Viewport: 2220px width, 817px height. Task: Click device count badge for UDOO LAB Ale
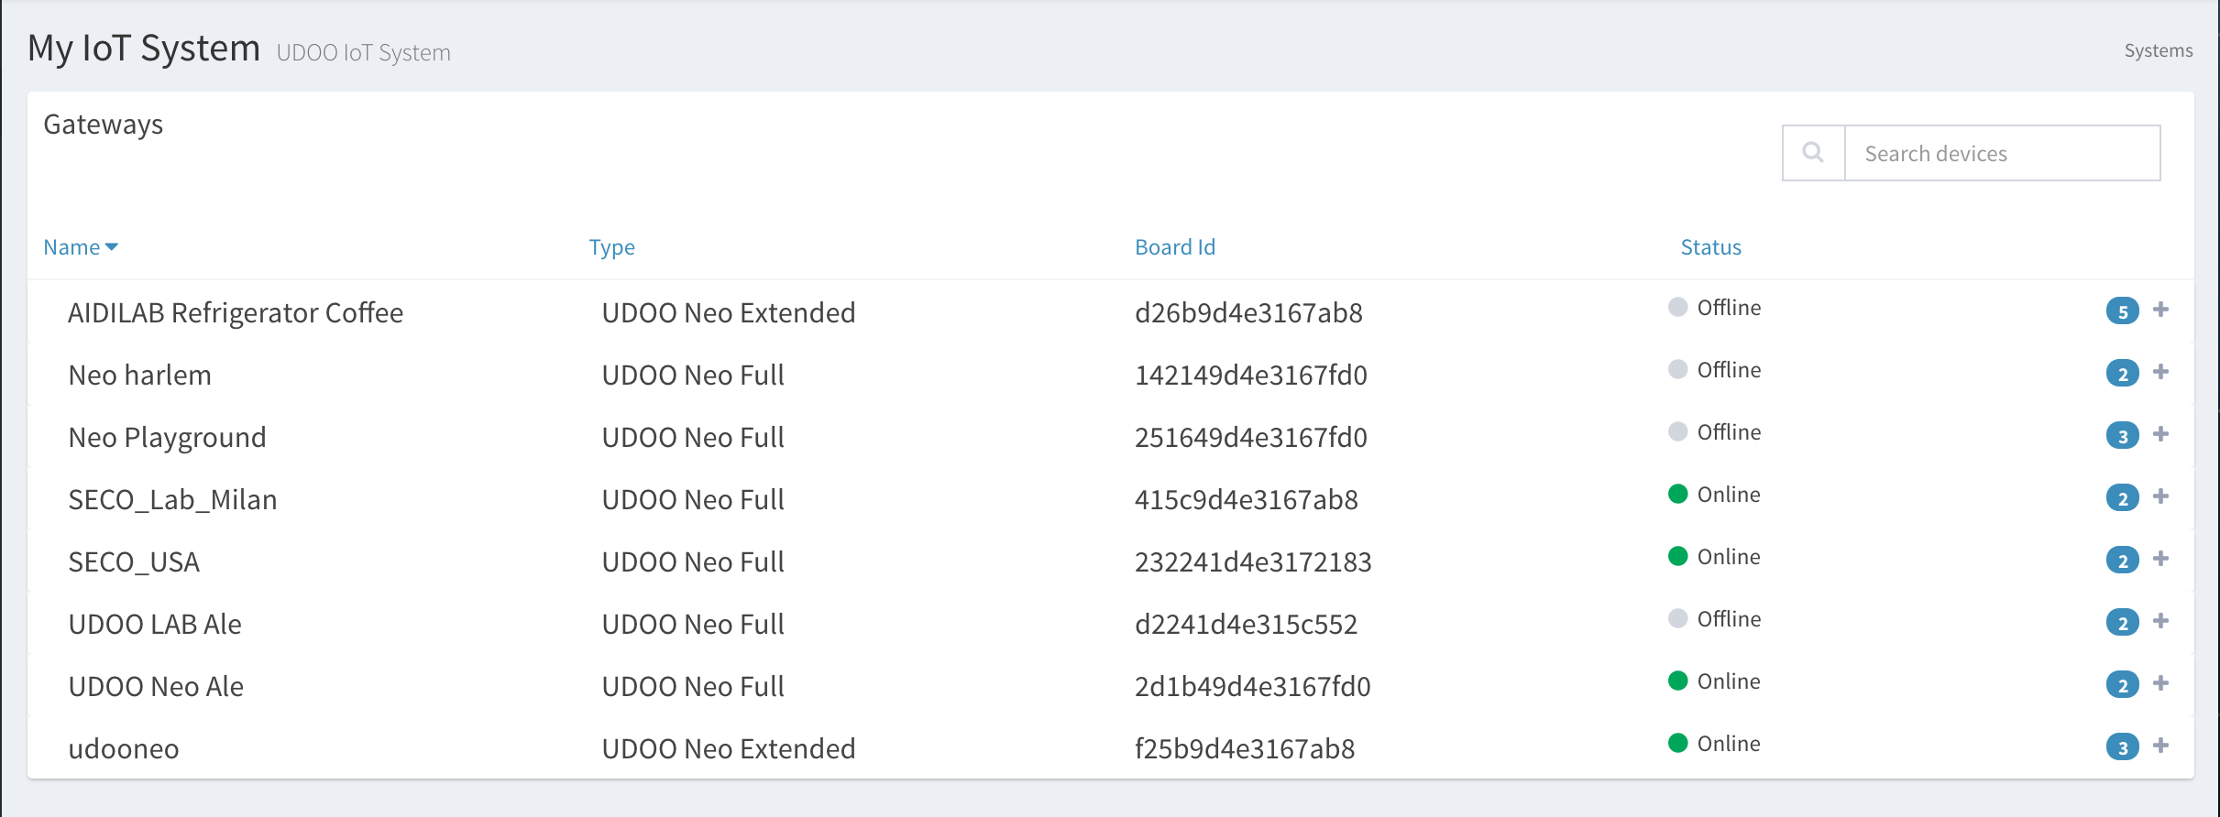pyautogui.click(x=2122, y=623)
